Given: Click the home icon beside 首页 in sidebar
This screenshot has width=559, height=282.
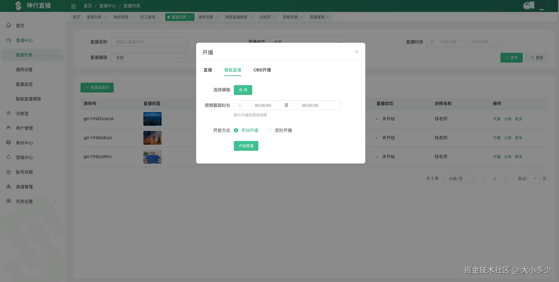Looking at the screenshot, I should coord(9,25).
